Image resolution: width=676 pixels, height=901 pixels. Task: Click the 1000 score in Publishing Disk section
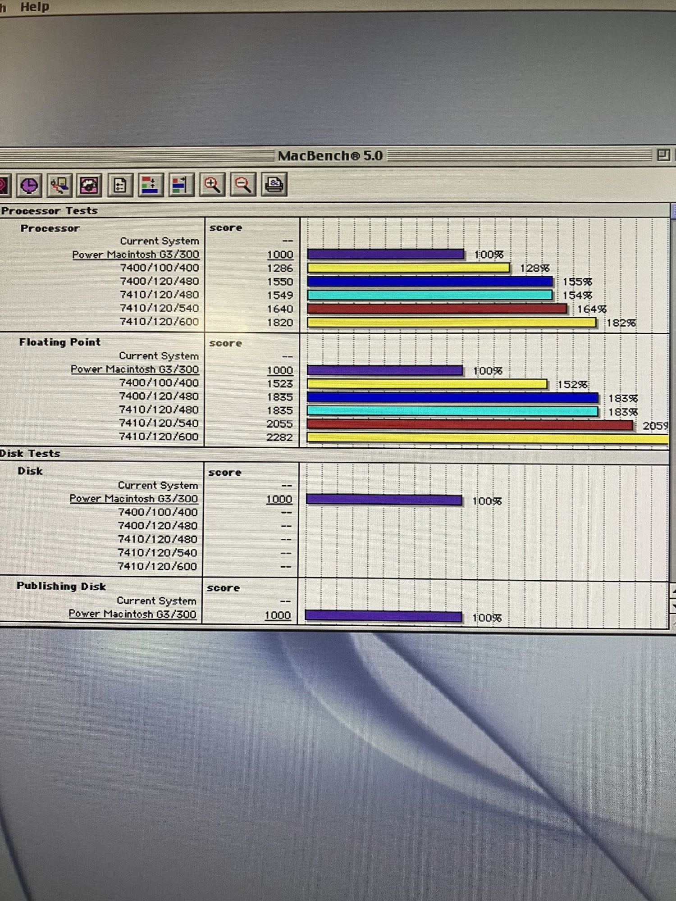(x=278, y=615)
